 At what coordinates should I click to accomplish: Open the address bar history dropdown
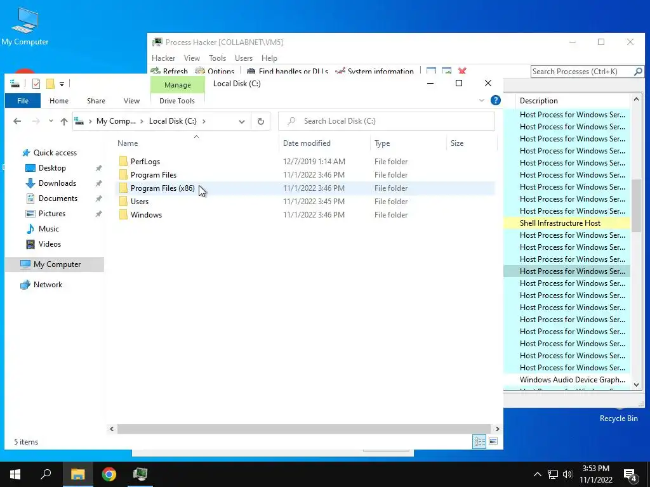pyautogui.click(x=242, y=121)
